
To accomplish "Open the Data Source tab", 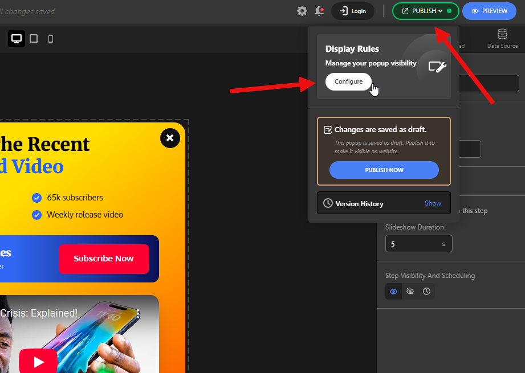I will pyautogui.click(x=502, y=39).
